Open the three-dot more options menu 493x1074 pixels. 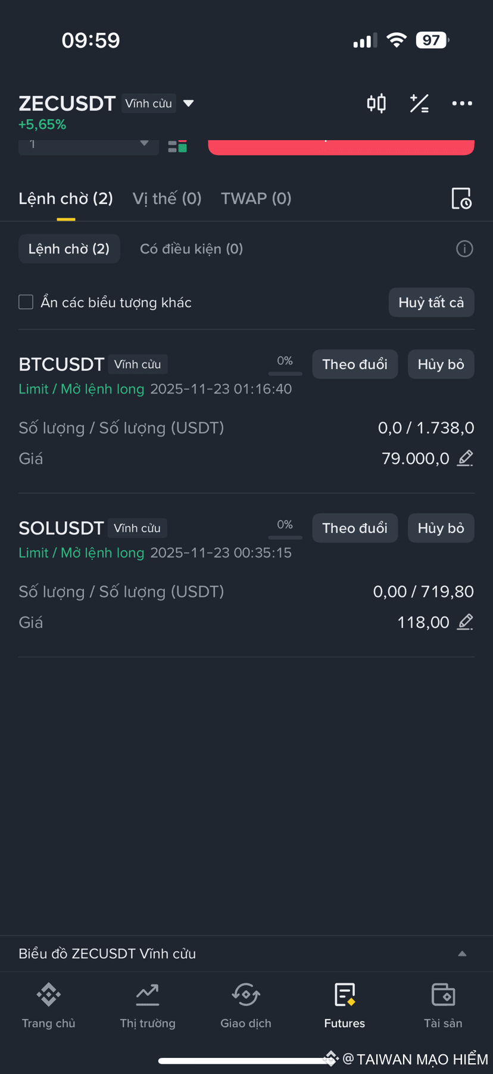click(462, 103)
